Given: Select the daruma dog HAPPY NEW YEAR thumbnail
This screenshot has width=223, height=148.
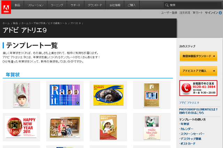Looking at the screenshot, I should pos(21,127).
